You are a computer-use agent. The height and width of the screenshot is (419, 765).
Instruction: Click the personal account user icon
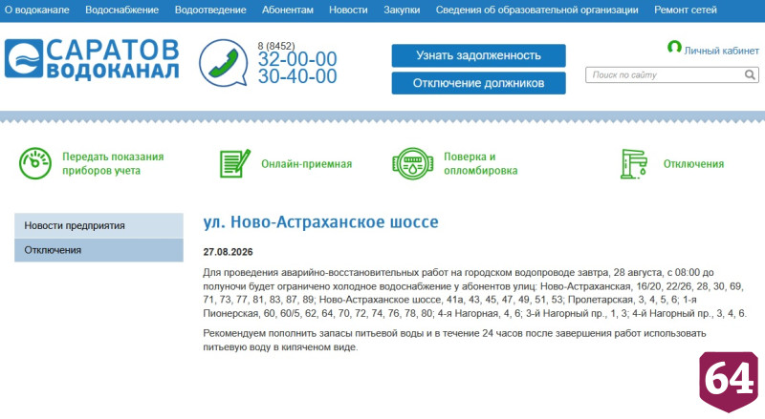coord(674,48)
